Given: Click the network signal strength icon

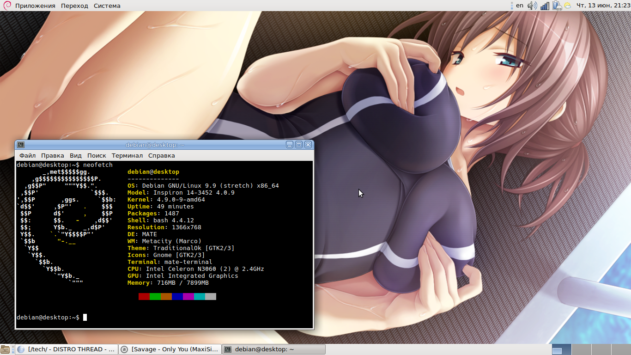Looking at the screenshot, I should (x=545, y=6).
